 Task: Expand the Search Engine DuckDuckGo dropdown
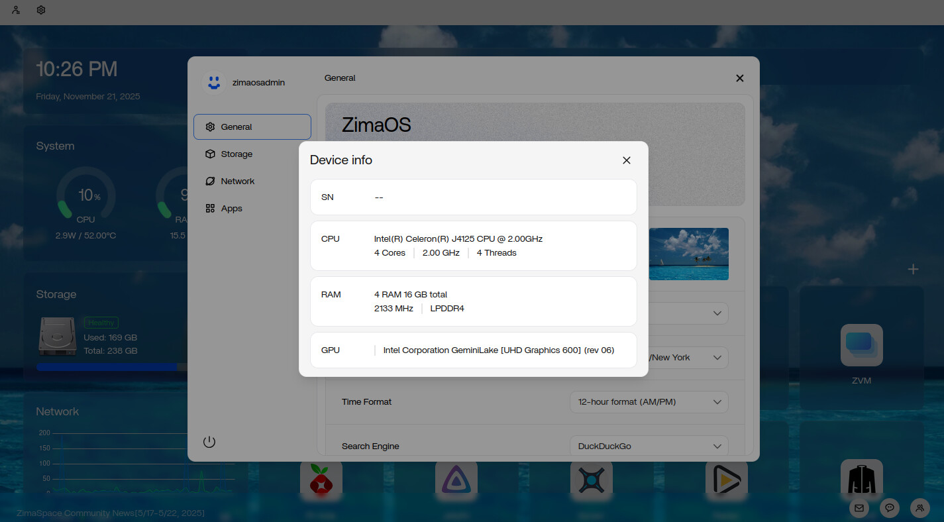[649, 446]
